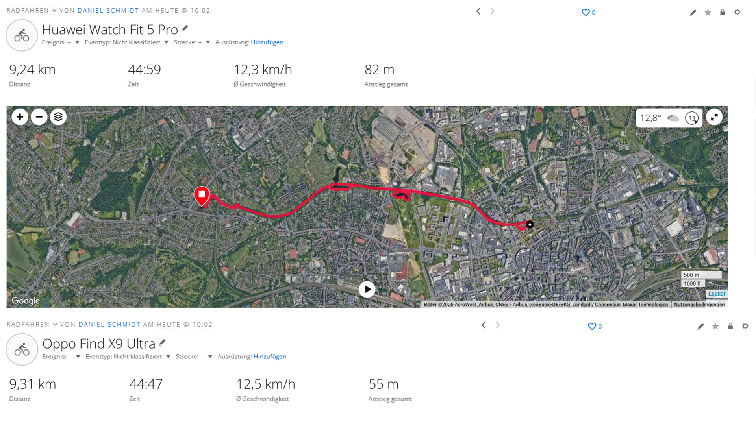Screen dimensions: 756x425
Task: Open map layers selector
Action: [58, 117]
